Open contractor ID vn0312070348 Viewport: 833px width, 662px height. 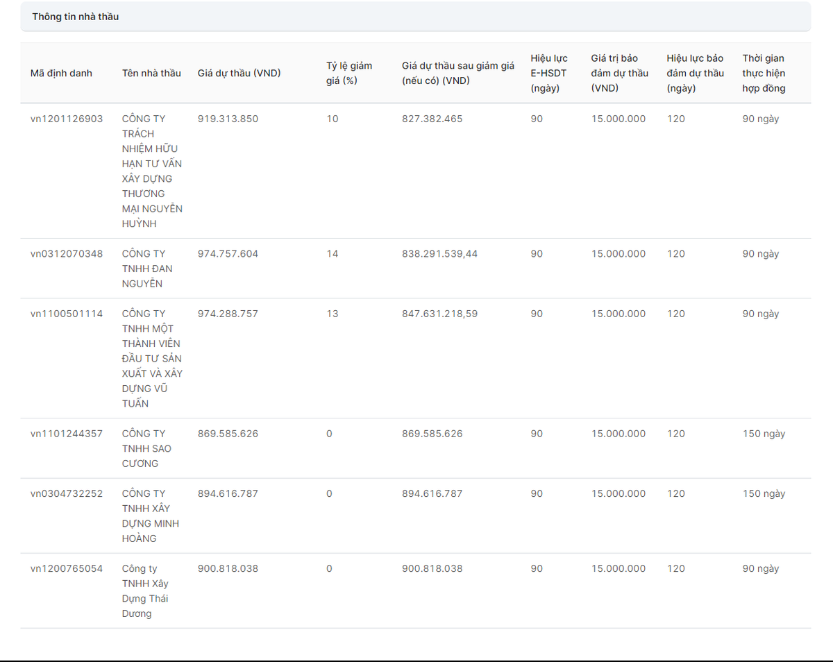[x=67, y=254]
